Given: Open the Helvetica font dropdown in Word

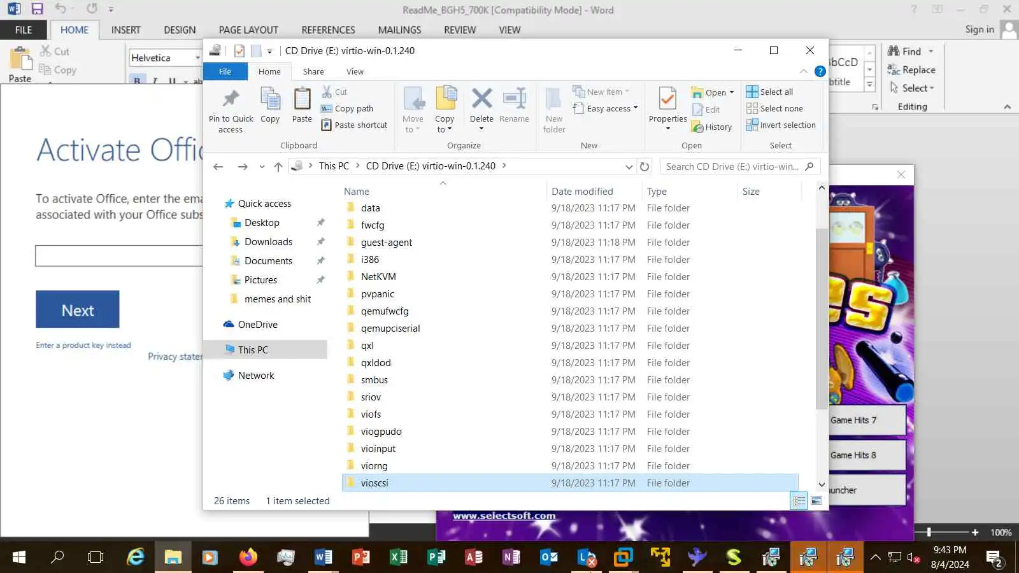Looking at the screenshot, I should [197, 58].
